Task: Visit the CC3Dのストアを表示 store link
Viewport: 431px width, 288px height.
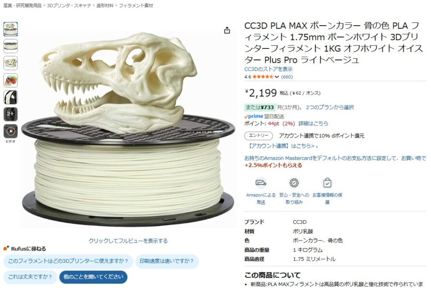Action: 268,69
